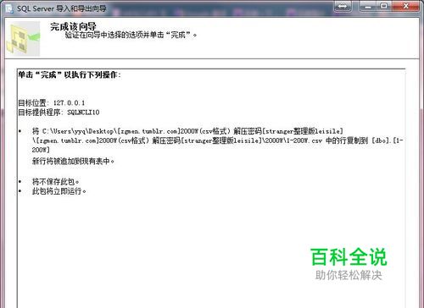Click the "目标位置: 127.0.0.1" line
Image resolution: width=424 pixels, height=308 pixels.
point(52,102)
